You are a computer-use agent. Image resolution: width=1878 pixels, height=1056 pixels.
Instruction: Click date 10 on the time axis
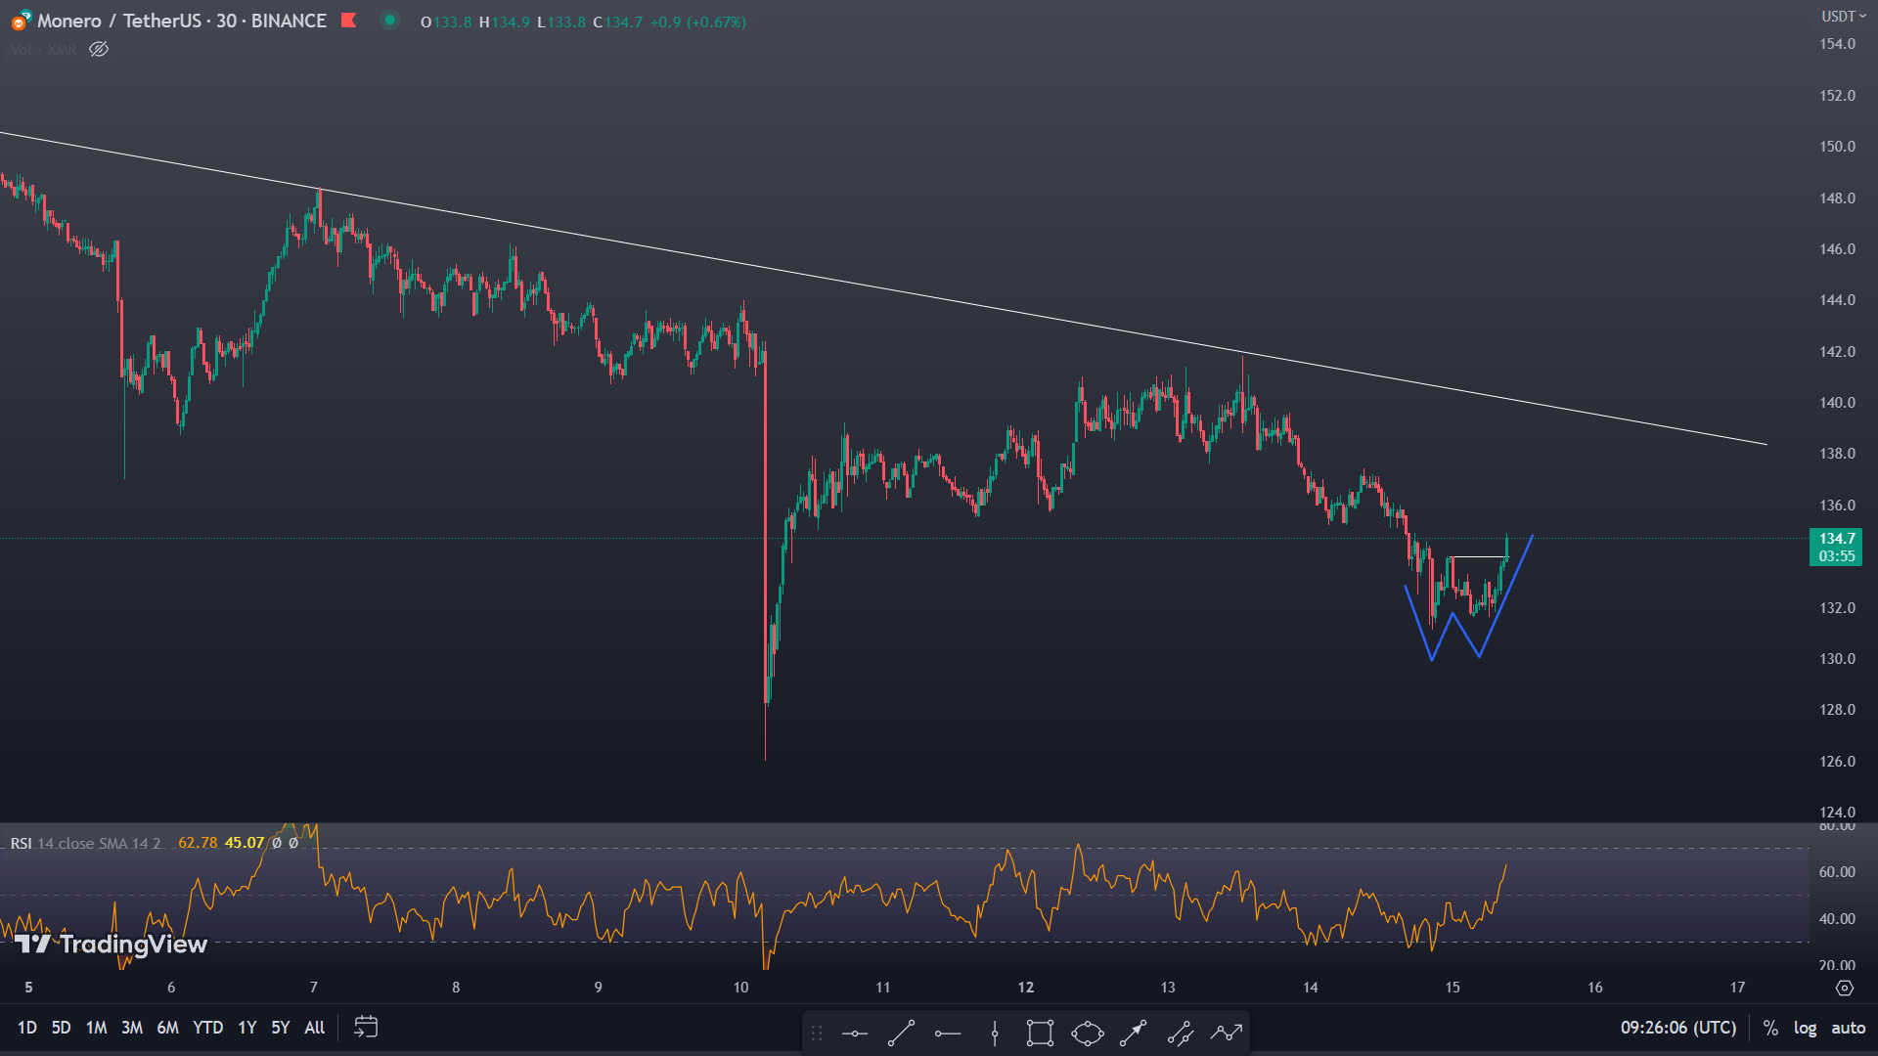[740, 988]
